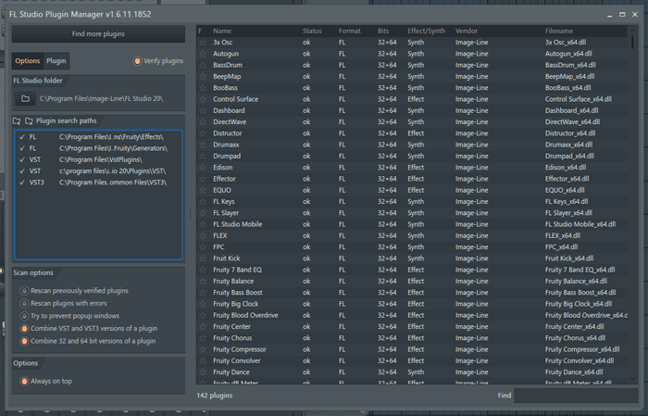Favorite FL Keys with star icon
The image size is (648, 416).
[x=203, y=201]
